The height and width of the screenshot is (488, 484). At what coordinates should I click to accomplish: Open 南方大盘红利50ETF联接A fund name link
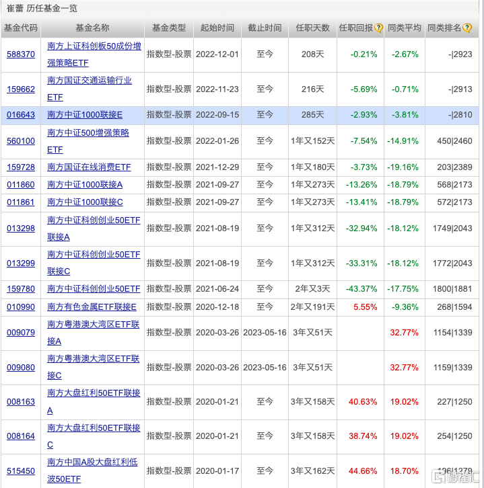[x=94, y=402]
